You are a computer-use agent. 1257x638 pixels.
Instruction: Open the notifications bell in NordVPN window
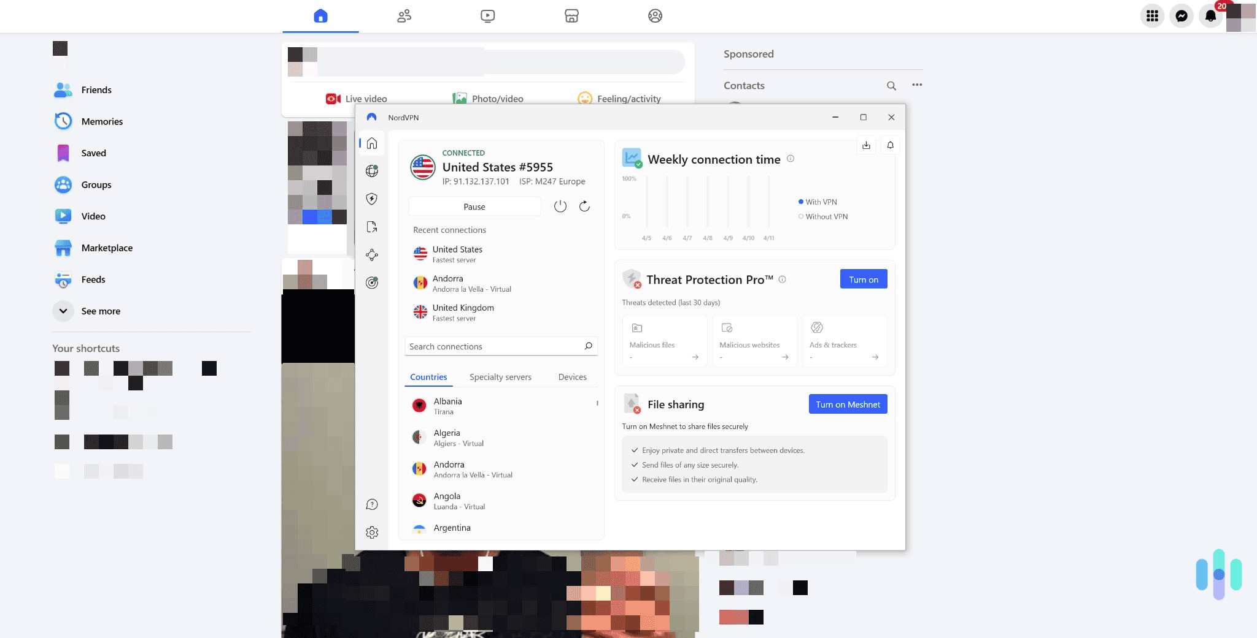pos(891,145)
